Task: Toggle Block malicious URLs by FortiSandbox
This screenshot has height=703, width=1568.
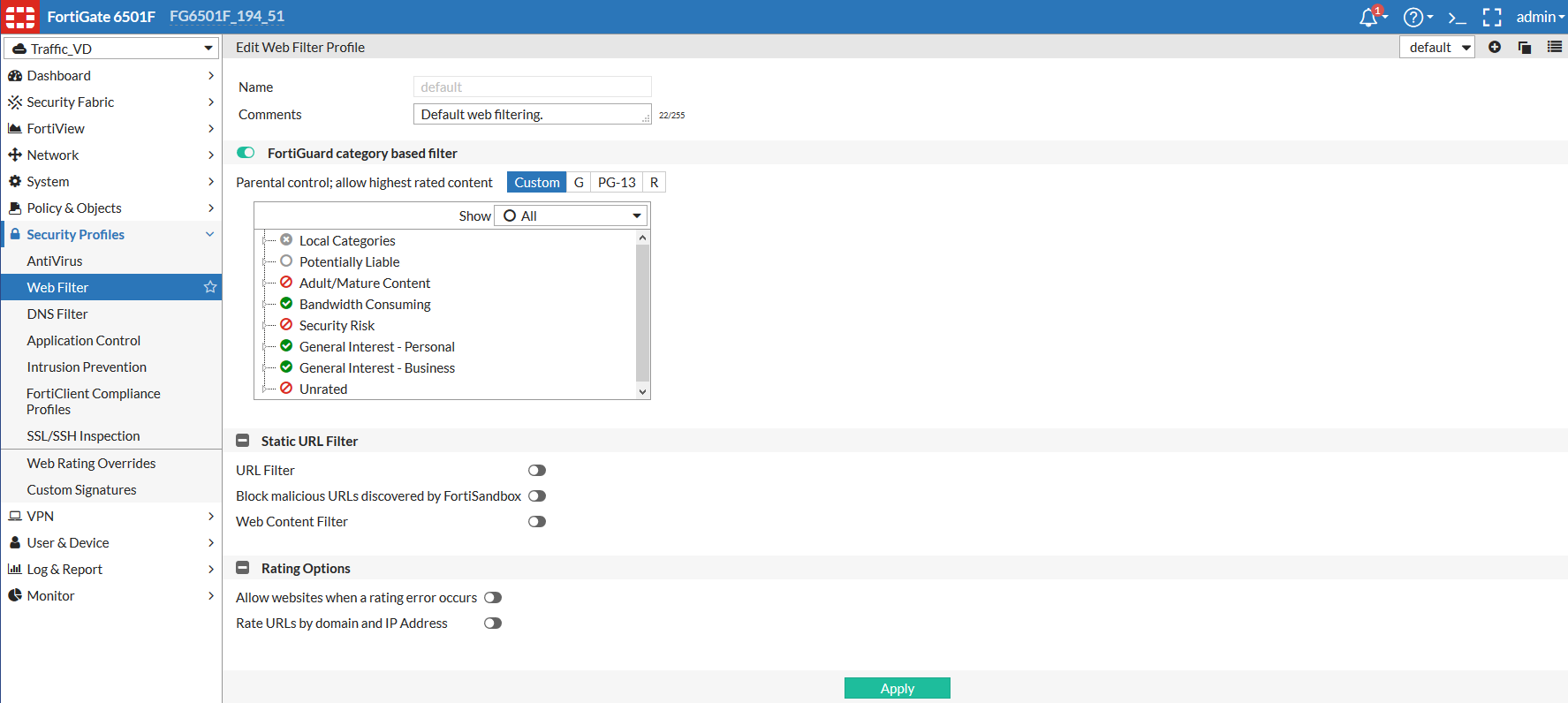Action: [537, 496]
